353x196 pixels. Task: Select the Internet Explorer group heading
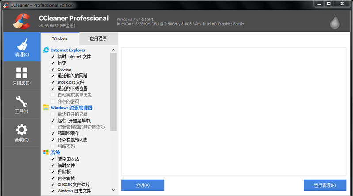point(68,50)
